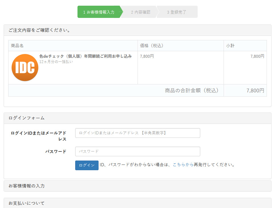
Task: Click the ログインフォーム panel header
Action: coord(26,118)
